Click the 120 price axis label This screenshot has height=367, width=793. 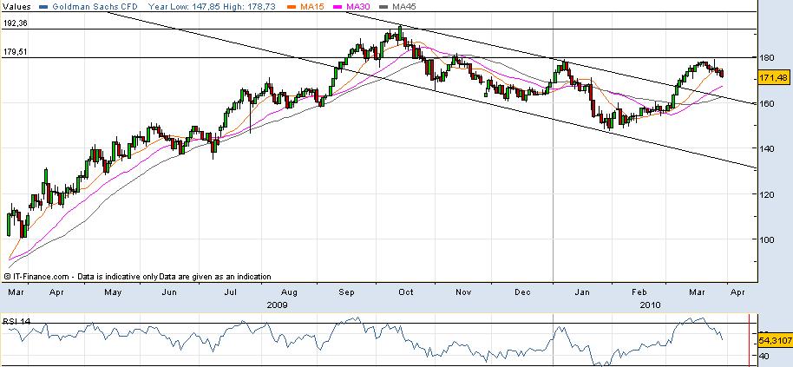click(x=769, y=194)
